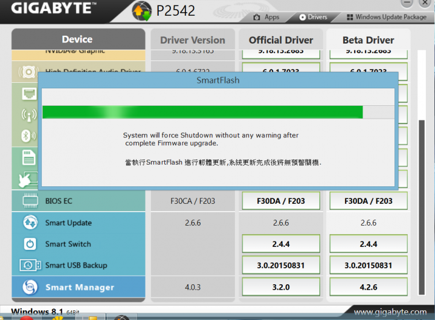Click the wireless antenna device icon
Image resolution: width=435 pixels, height=320 pixels.
[x=29, y=116]
